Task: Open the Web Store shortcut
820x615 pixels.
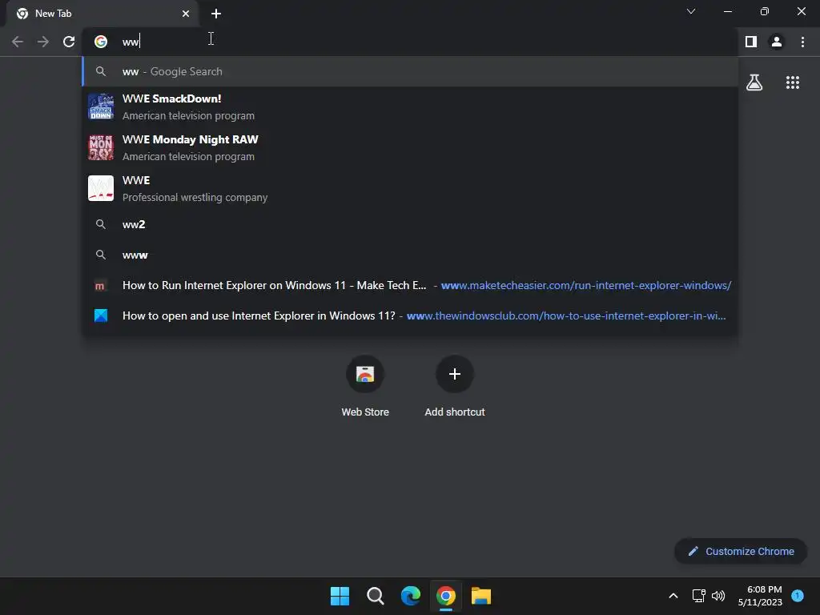Action: (365, 386)
